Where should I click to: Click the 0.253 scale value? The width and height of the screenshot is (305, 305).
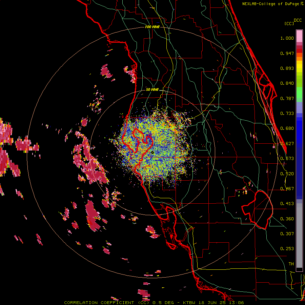coord(287,249)
